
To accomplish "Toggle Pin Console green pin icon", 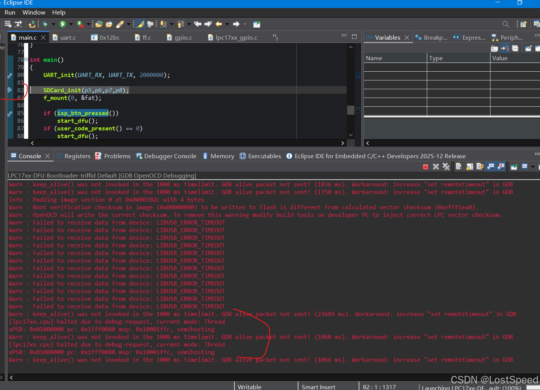I will pos(514,167).
